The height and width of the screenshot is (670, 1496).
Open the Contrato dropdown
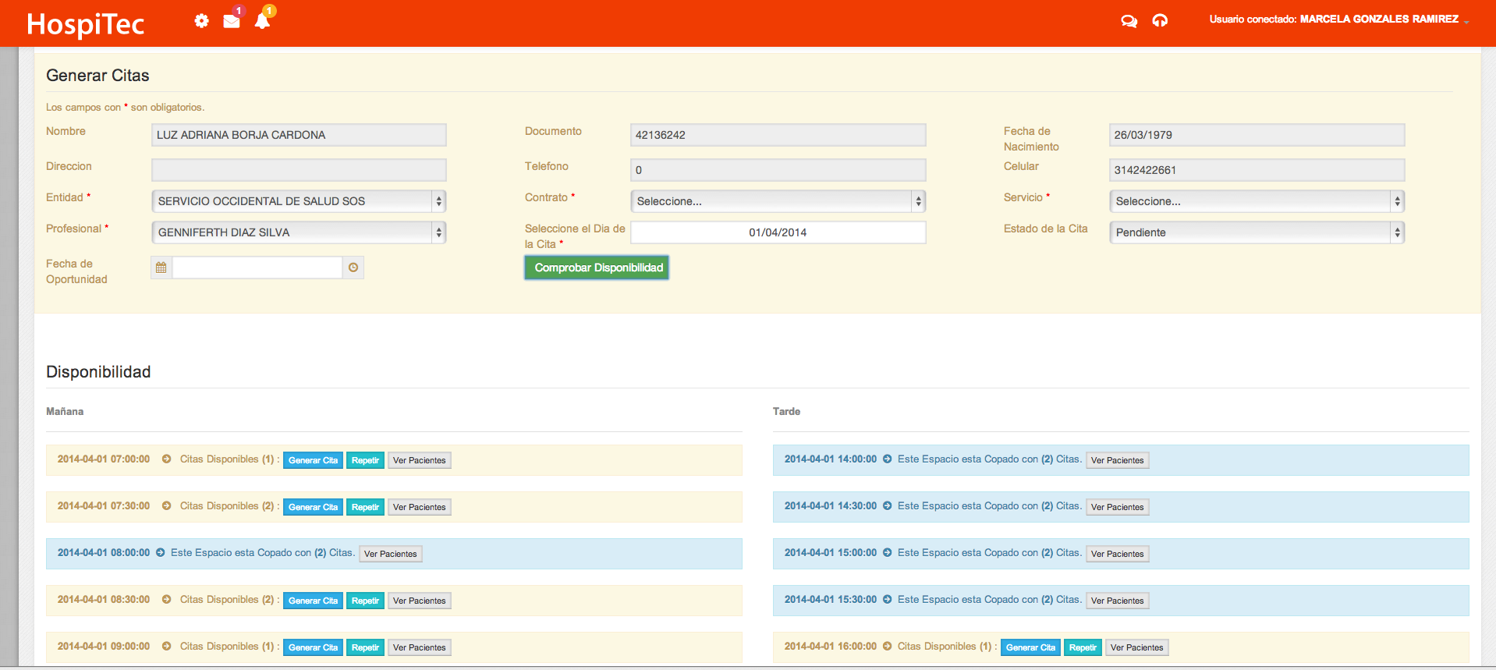click(778, 201)
